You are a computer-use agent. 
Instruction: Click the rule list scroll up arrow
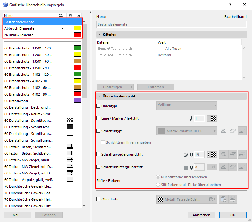[84, 21]
